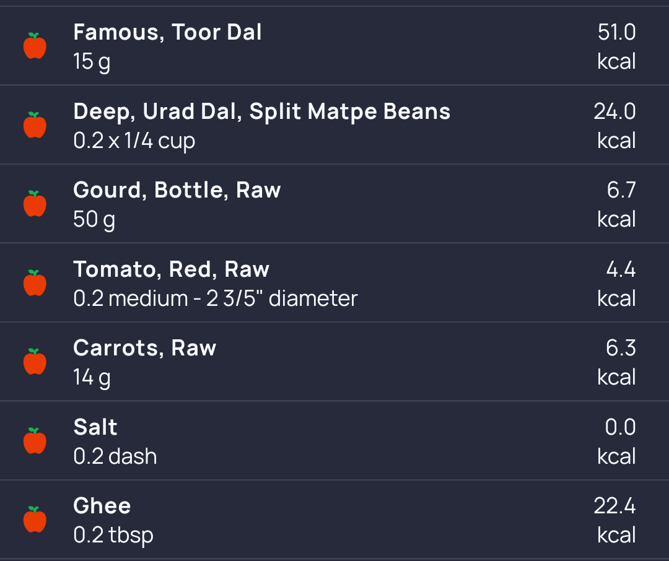Select the apple icon beside Salt
The image size is (669, 561).
[35, 441]
